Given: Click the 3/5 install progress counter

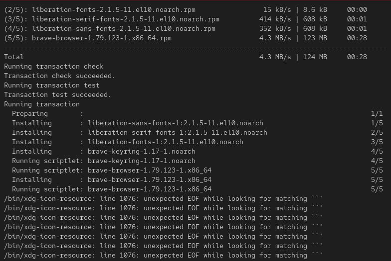Looking at the screenshot, I should click(x=377, y=142).
